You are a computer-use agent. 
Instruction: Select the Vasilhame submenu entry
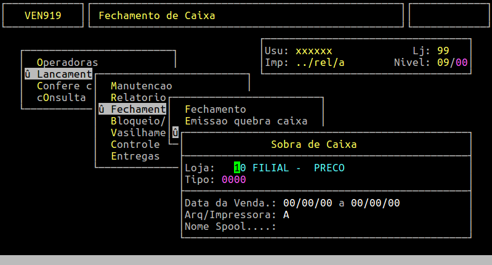pos(138,132)
